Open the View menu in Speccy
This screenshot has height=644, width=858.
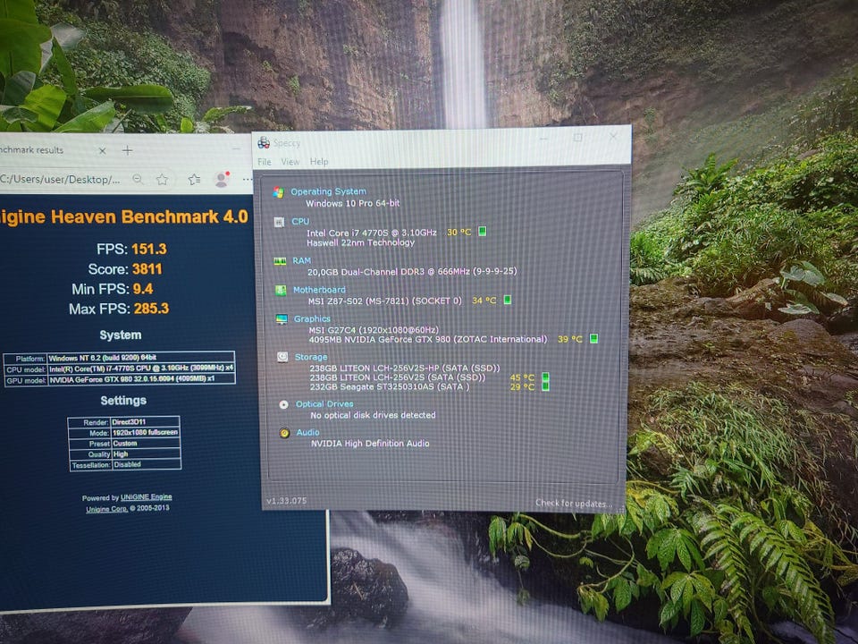pyautogui.click(x=290, y=162)
